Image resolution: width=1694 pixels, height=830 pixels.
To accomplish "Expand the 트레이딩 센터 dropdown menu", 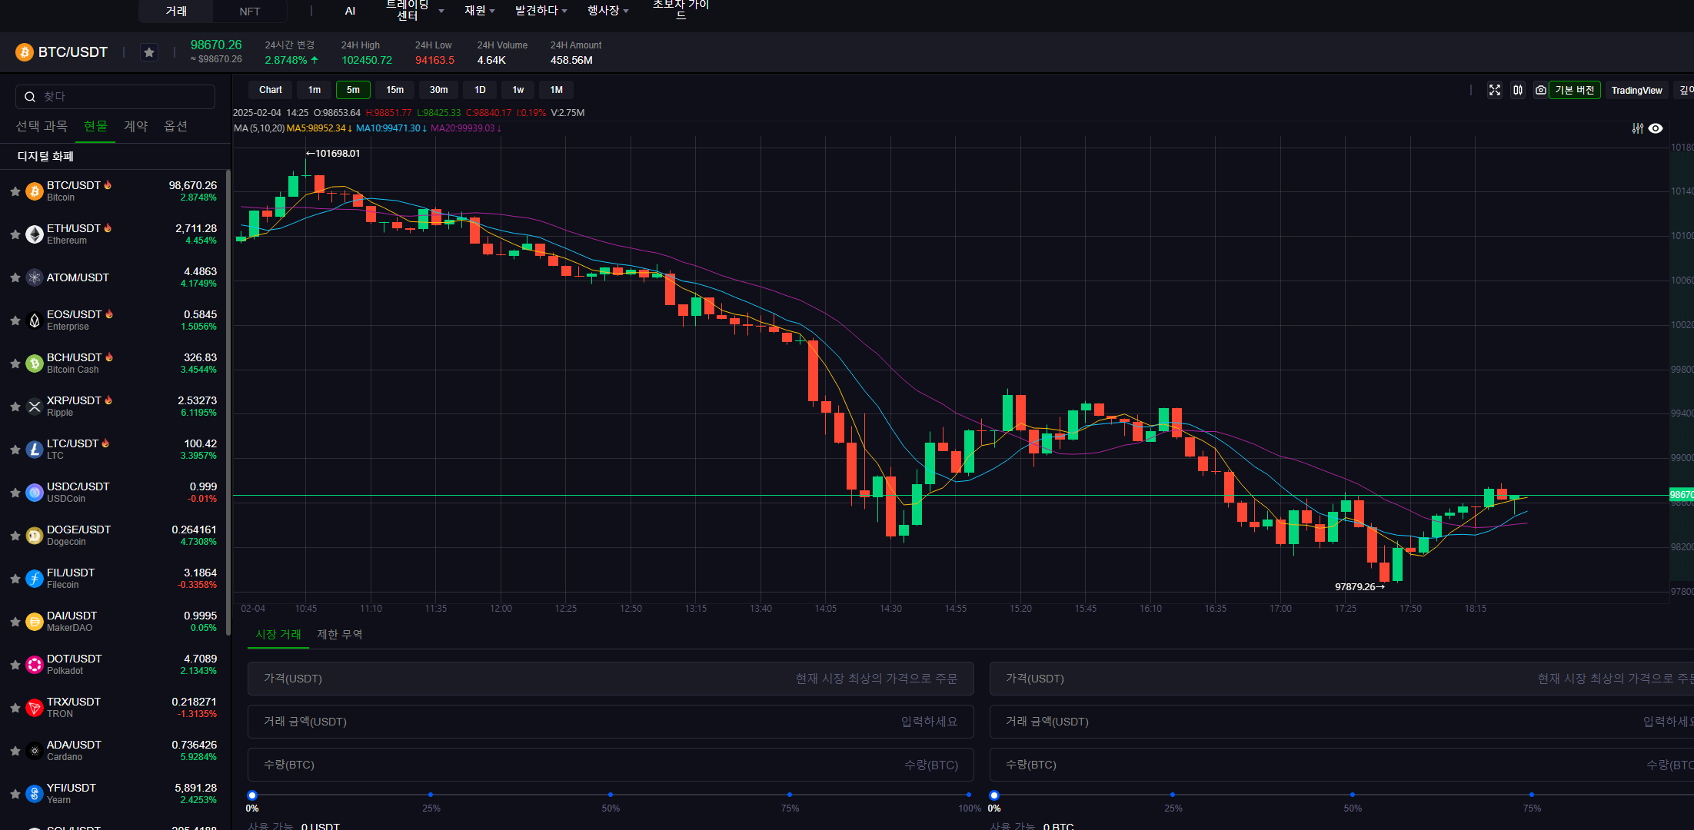I will (x=441, y=11).
